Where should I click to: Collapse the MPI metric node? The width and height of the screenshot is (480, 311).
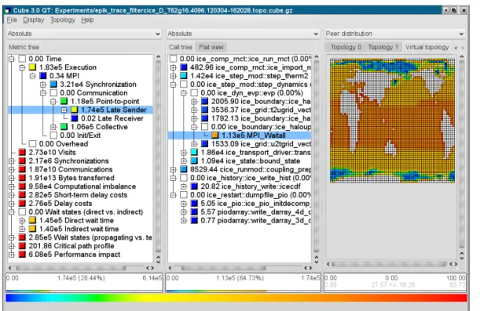(32, 76)
